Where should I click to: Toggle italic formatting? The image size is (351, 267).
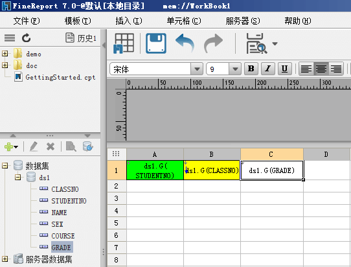pyautogui.click(x=268, y=69)
